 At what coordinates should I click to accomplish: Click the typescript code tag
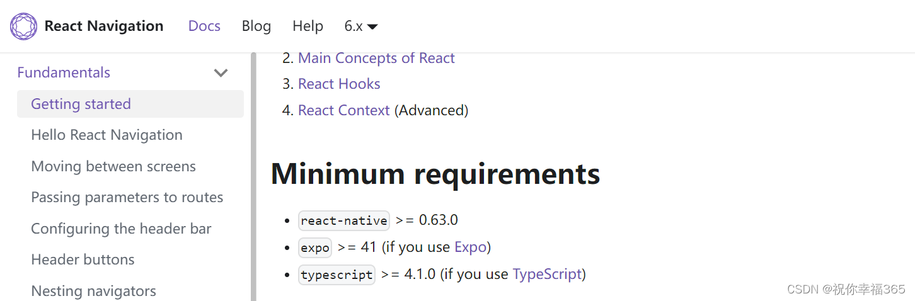(337, 275)
